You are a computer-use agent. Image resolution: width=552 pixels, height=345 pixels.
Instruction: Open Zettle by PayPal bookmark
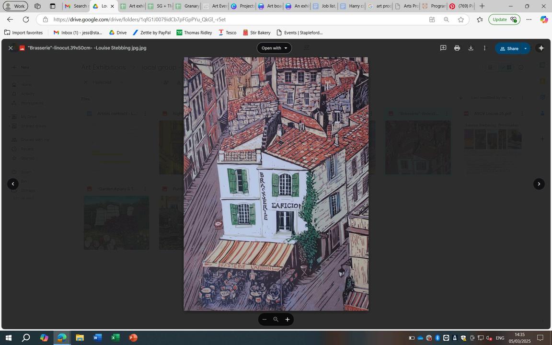[152, 33]
